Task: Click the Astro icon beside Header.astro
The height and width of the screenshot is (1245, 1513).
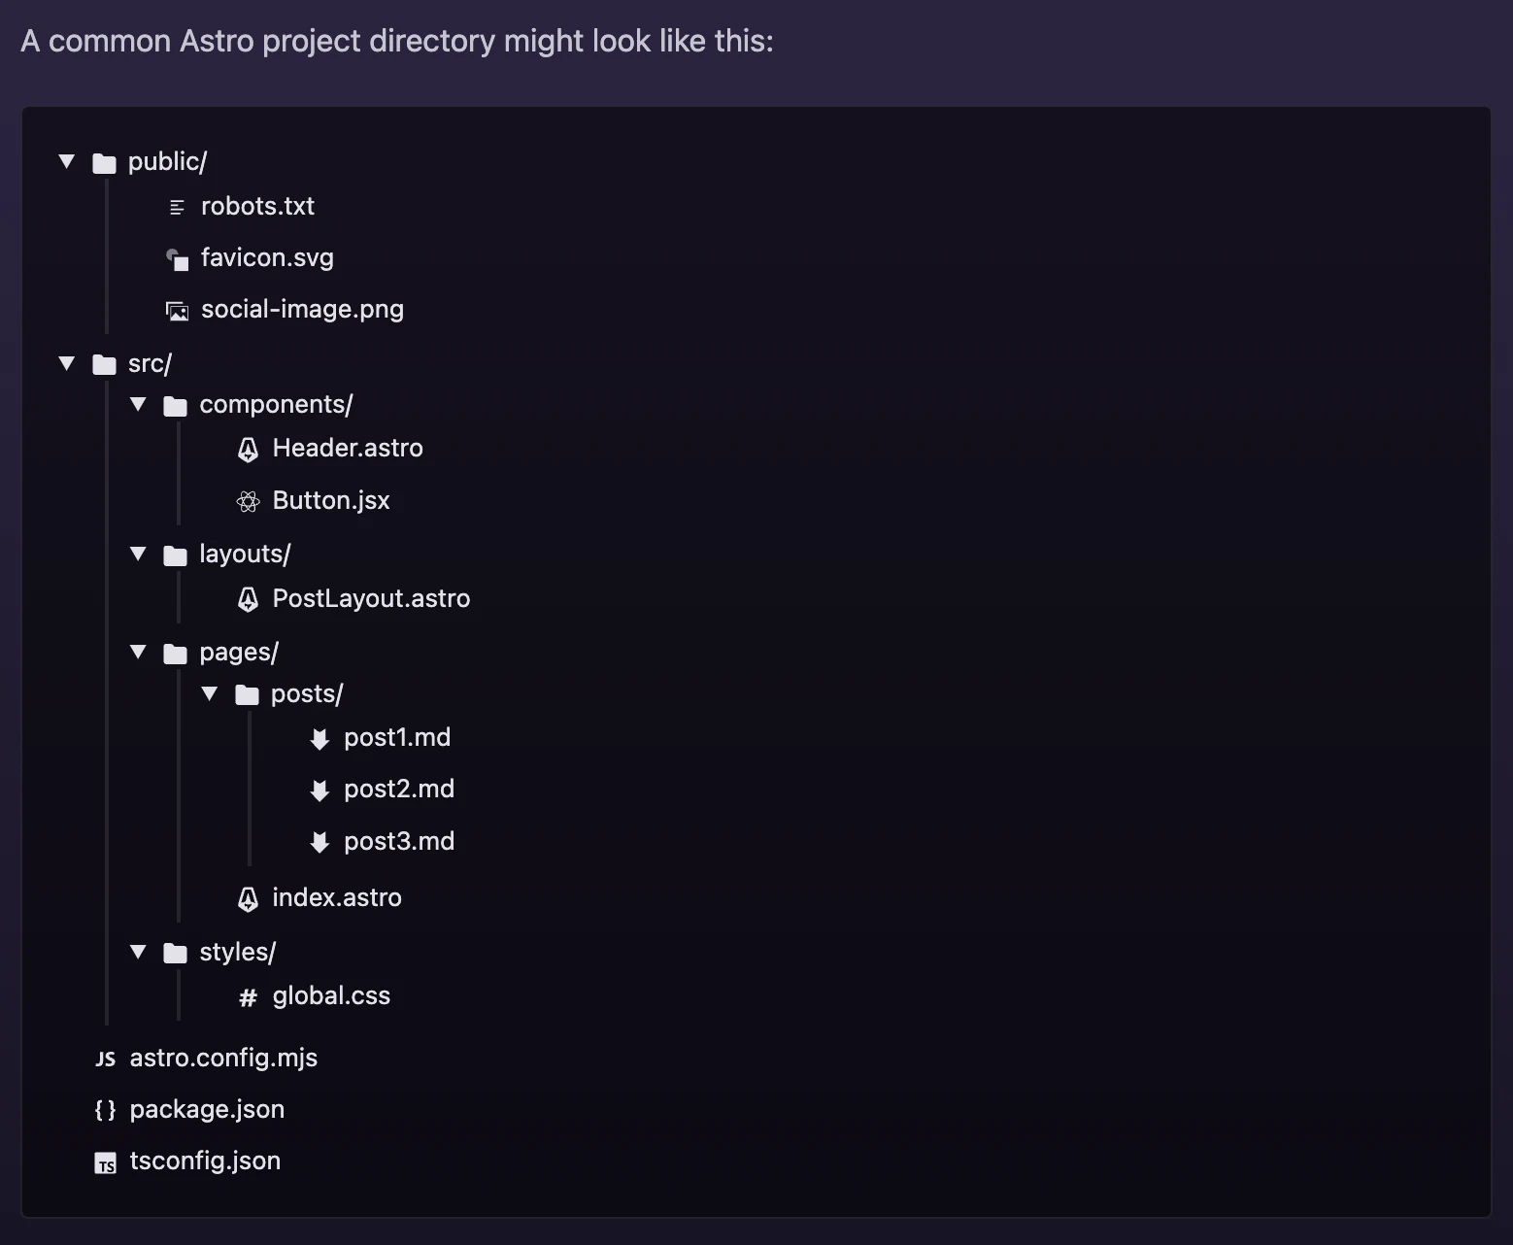Action: [x=248, y=449]
